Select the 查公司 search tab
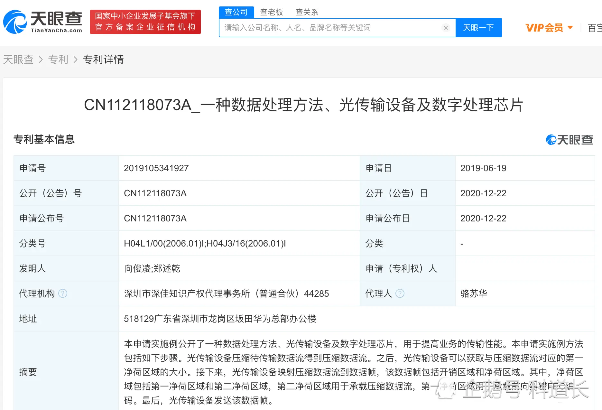 [236, 12]
